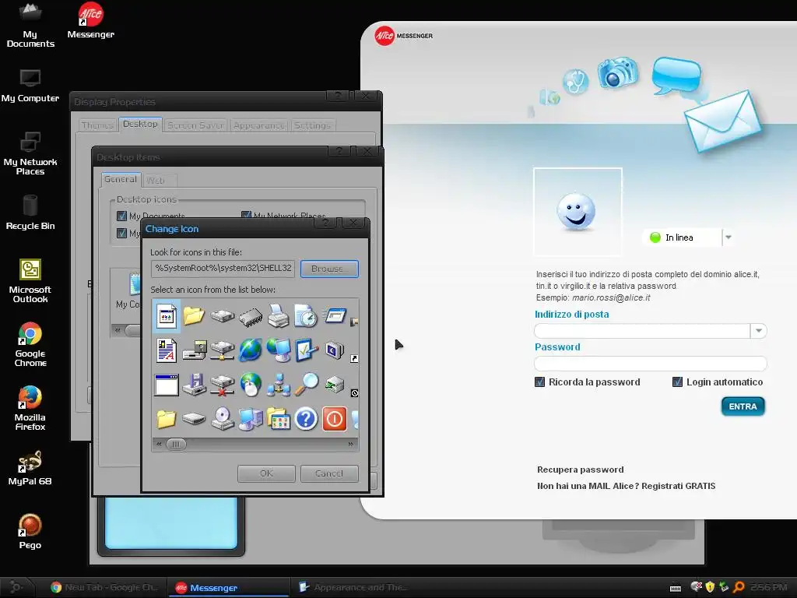Click Registrati GRATIS mail link
Viewport: 797px width, 598px height.
[678, 486]
